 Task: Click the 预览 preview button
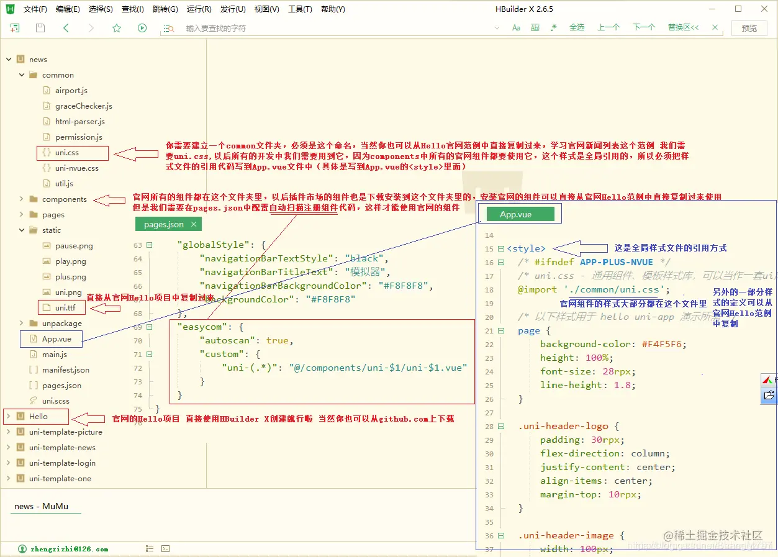(749, 28)
